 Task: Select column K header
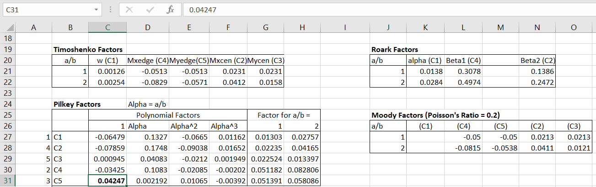click(425, 28)
